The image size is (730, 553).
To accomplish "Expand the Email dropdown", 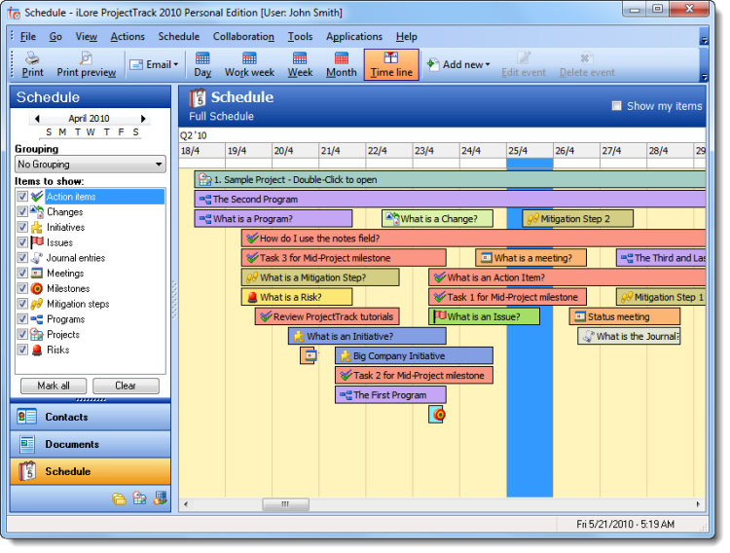I will point(175,65).
